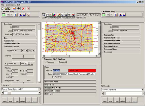Click the antenna Height input field 50.00
The image size is (145, 106).
tap(16, 51)
